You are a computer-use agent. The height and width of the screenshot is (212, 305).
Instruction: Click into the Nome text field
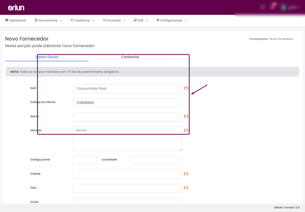pyautogui.click(x=127, y=117)
